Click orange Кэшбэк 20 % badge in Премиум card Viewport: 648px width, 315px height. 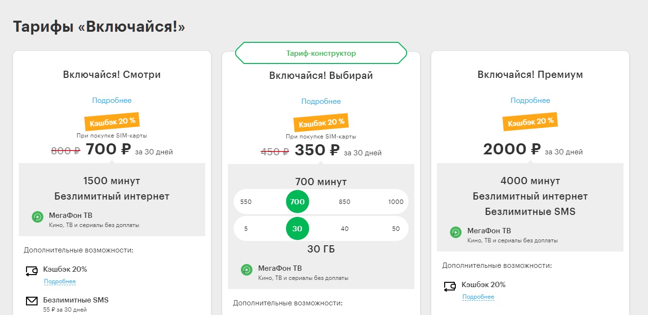[530, 122]
